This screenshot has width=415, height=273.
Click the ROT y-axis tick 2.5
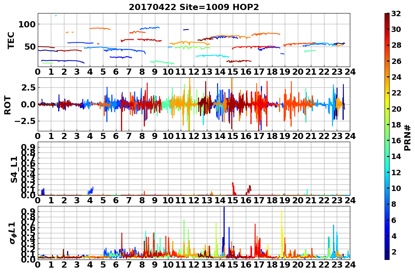[29, 87]
